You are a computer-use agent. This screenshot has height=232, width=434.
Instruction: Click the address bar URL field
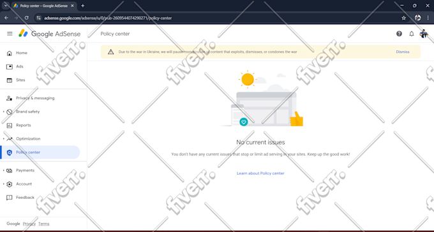pyautogui.click(x=221, y=18)
